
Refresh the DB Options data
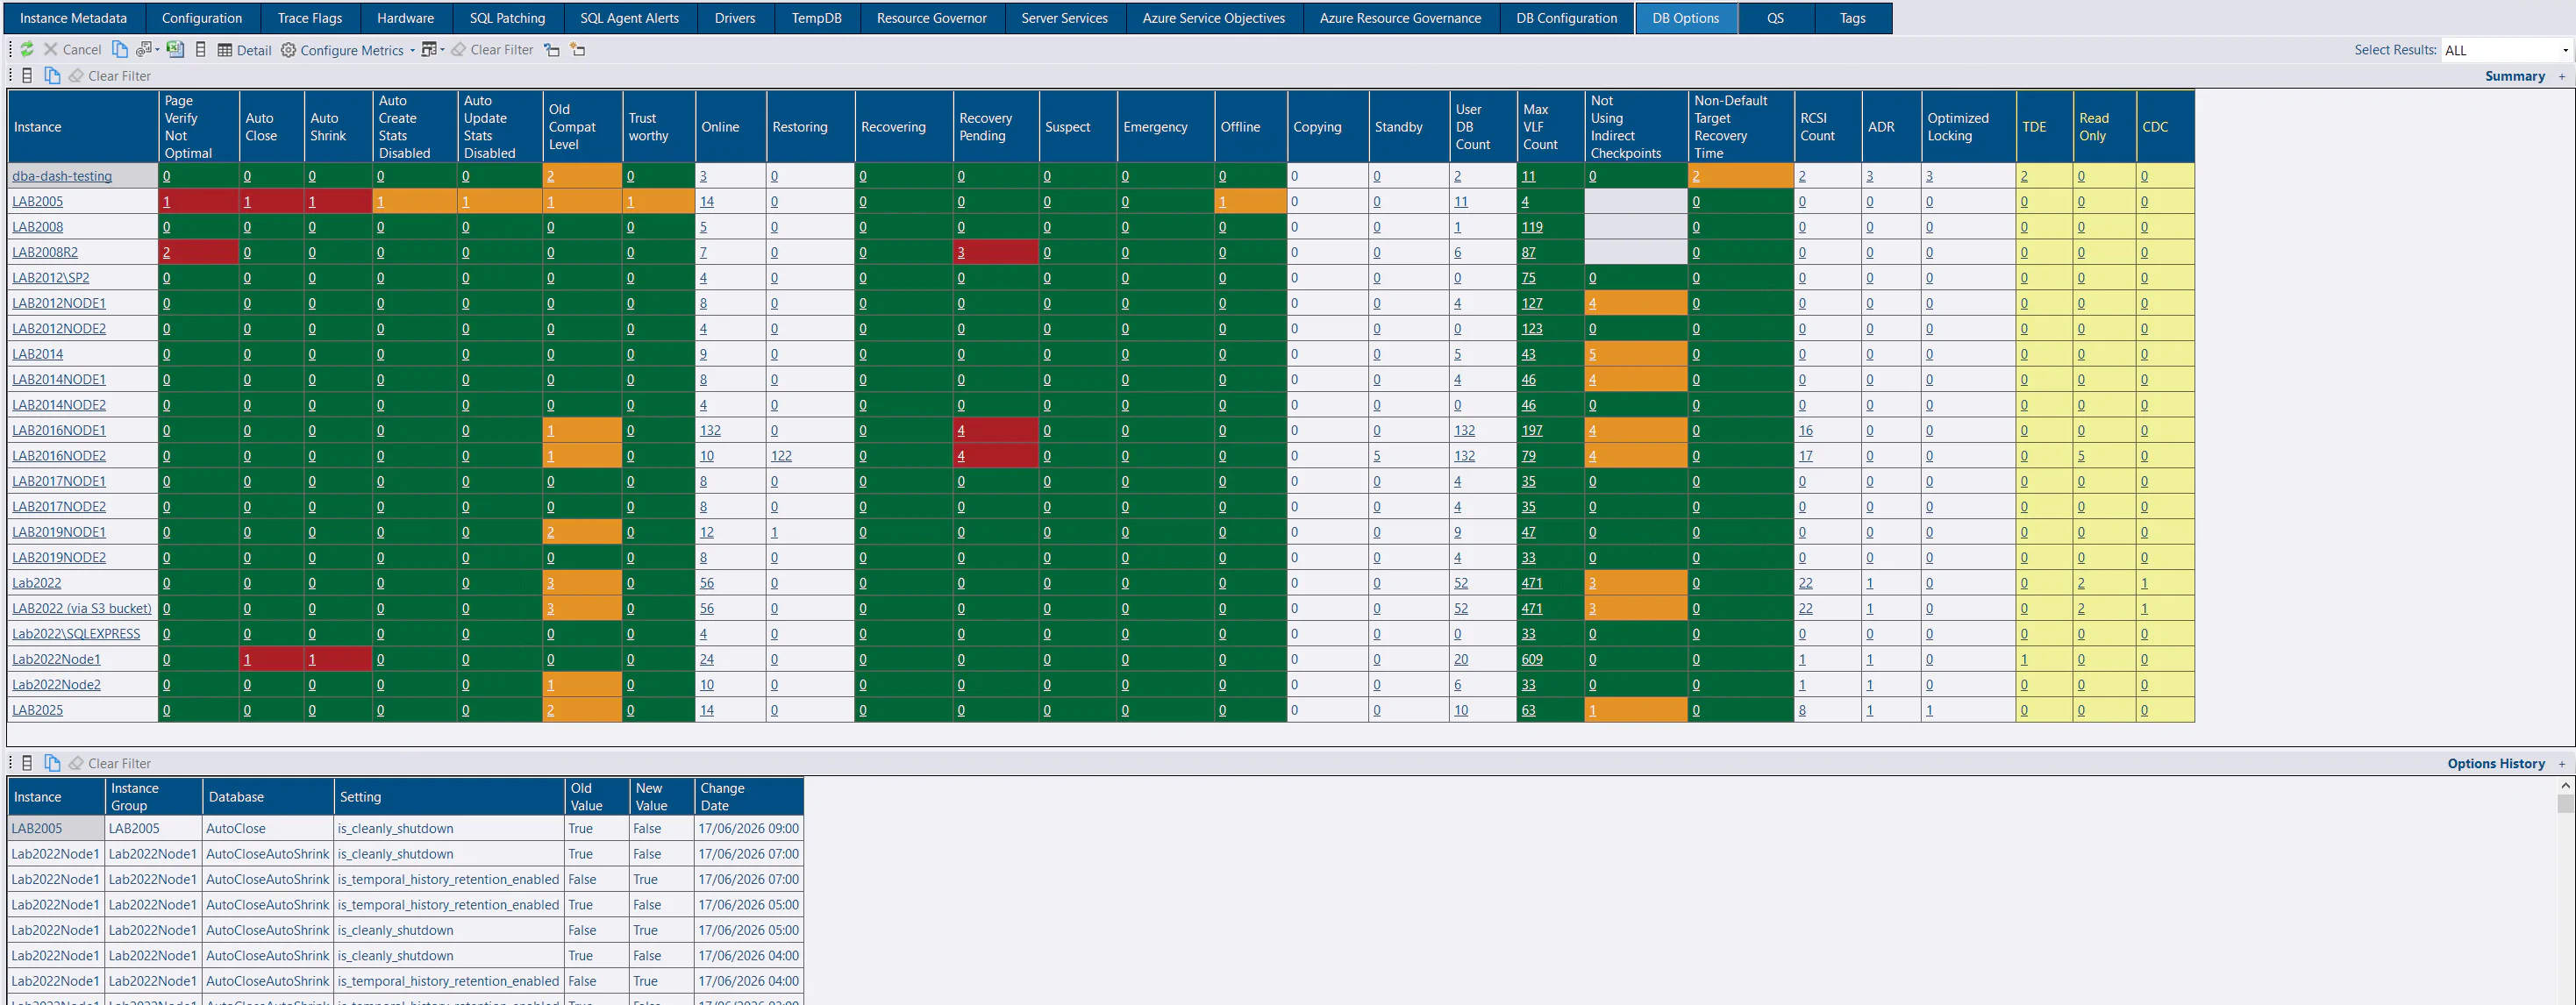27,49
